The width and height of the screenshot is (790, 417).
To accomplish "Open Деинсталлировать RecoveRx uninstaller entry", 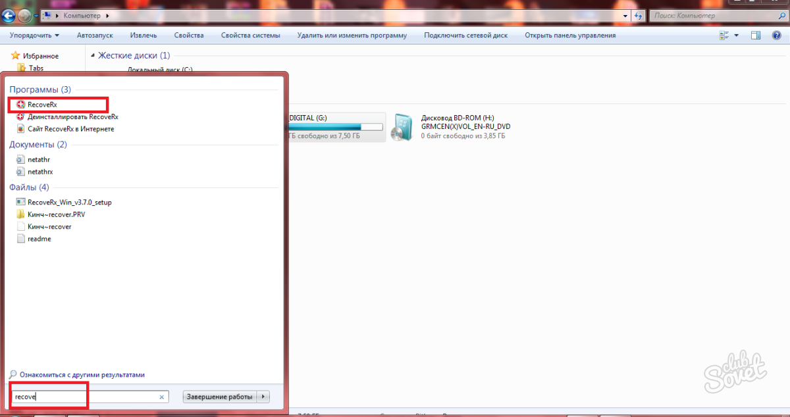I will pyautogui.click(x=72, y=116).
